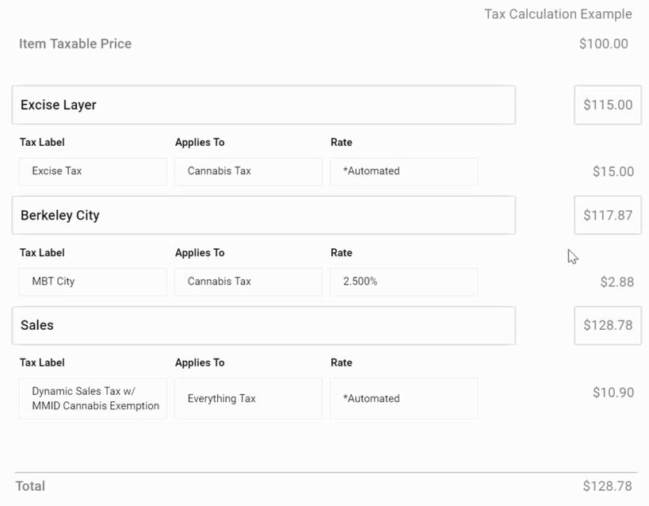Click the 2.500% rate field
The width and height of the screenshot is (649, 506).
pyautogui.click(x=404, y=282)
